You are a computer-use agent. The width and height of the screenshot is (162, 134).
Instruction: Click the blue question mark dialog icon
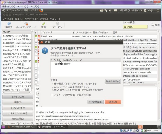45,51
